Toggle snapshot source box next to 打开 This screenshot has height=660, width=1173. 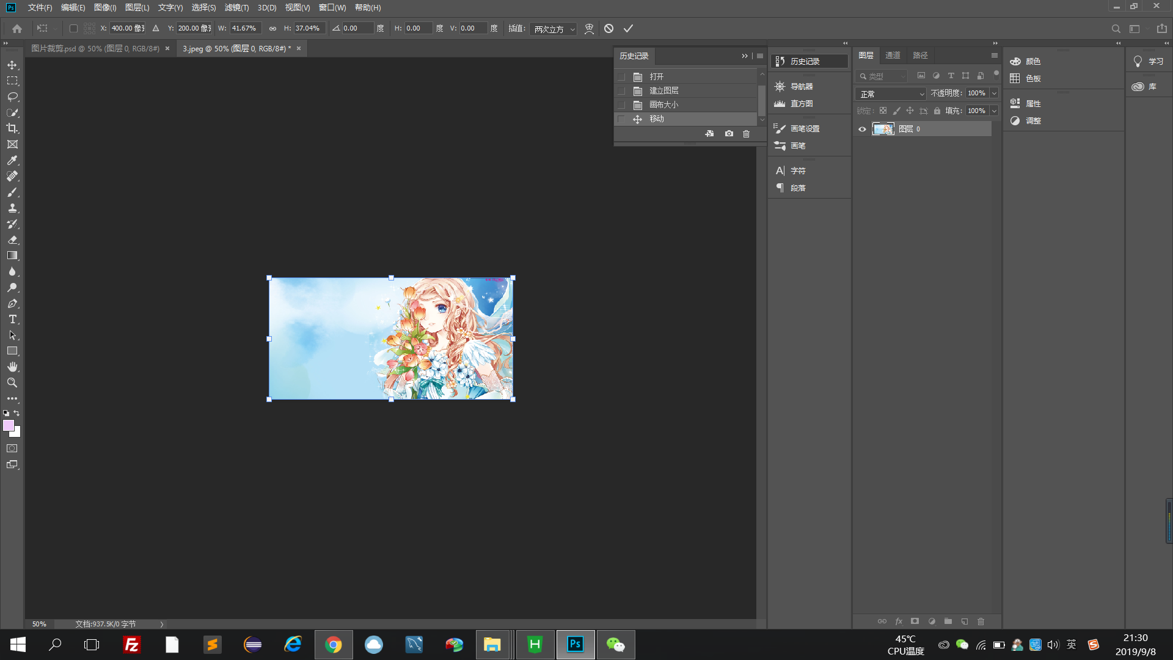(x=621, y=77)
